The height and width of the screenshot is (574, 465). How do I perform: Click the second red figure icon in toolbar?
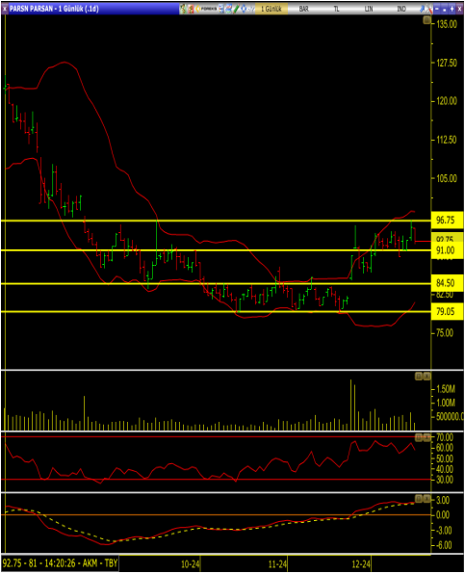coord(191,9)
